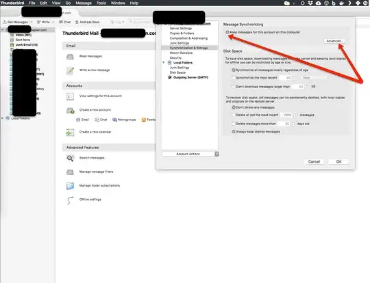
Task: Click the Manage message filters icon
Action: point(70,172)
